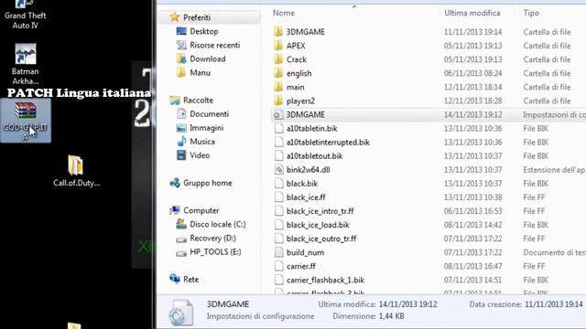
Task: Click File FF type for carrier.ff
Action: (534, 266)
